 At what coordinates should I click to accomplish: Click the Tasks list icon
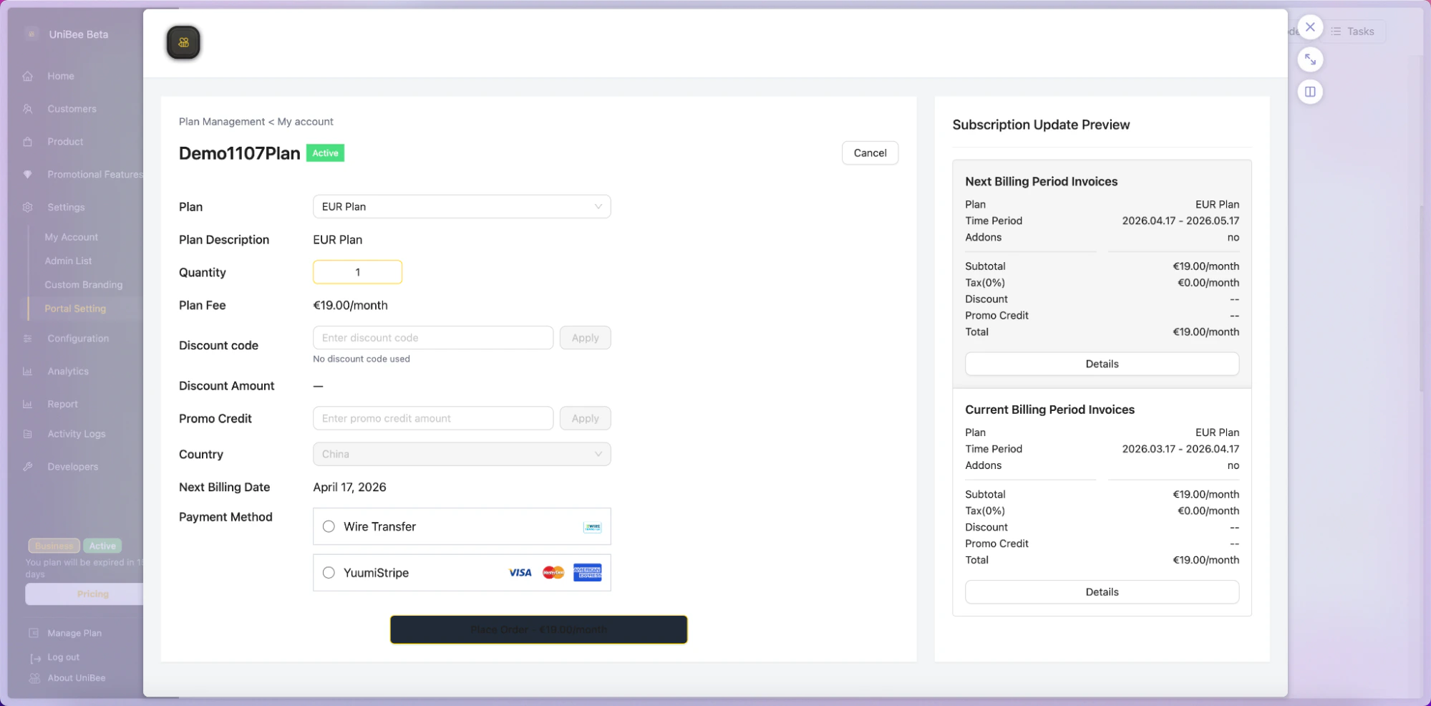click(x=1336, y=32)
